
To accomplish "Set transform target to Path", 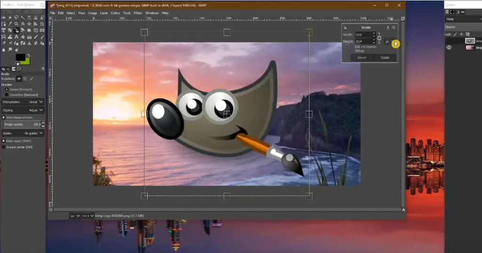I will 32,79.
